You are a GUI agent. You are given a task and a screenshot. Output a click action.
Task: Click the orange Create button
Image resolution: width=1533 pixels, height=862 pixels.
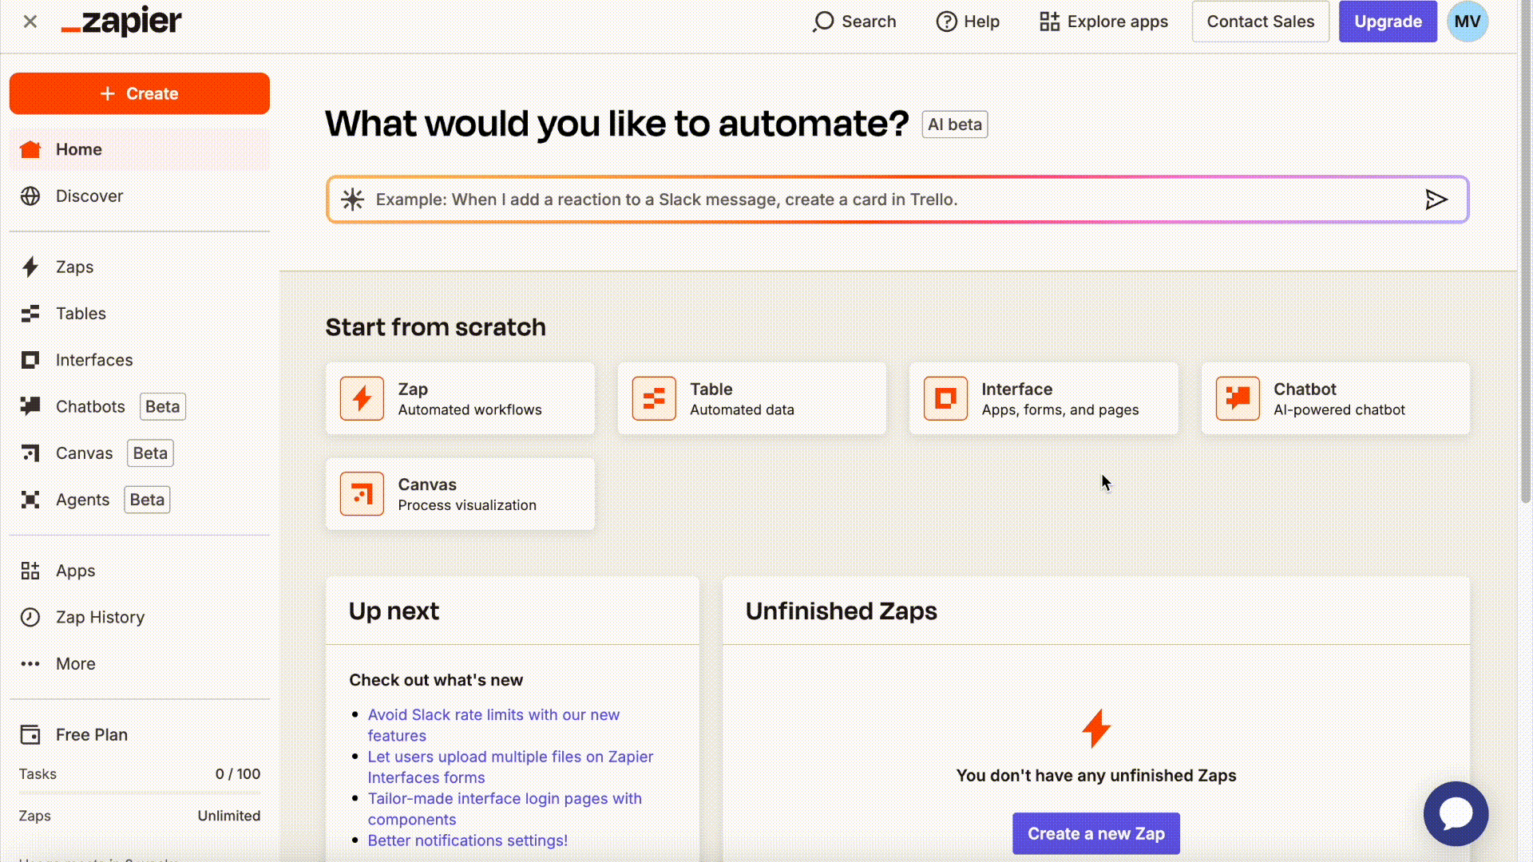click(140, 93)
